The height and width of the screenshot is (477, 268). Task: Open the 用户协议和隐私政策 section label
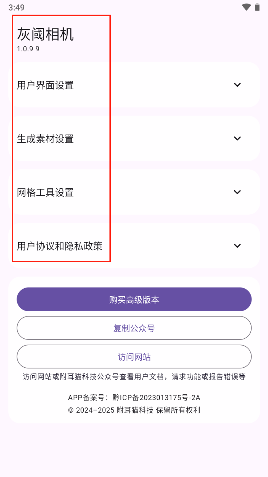[x=60, y=246]
